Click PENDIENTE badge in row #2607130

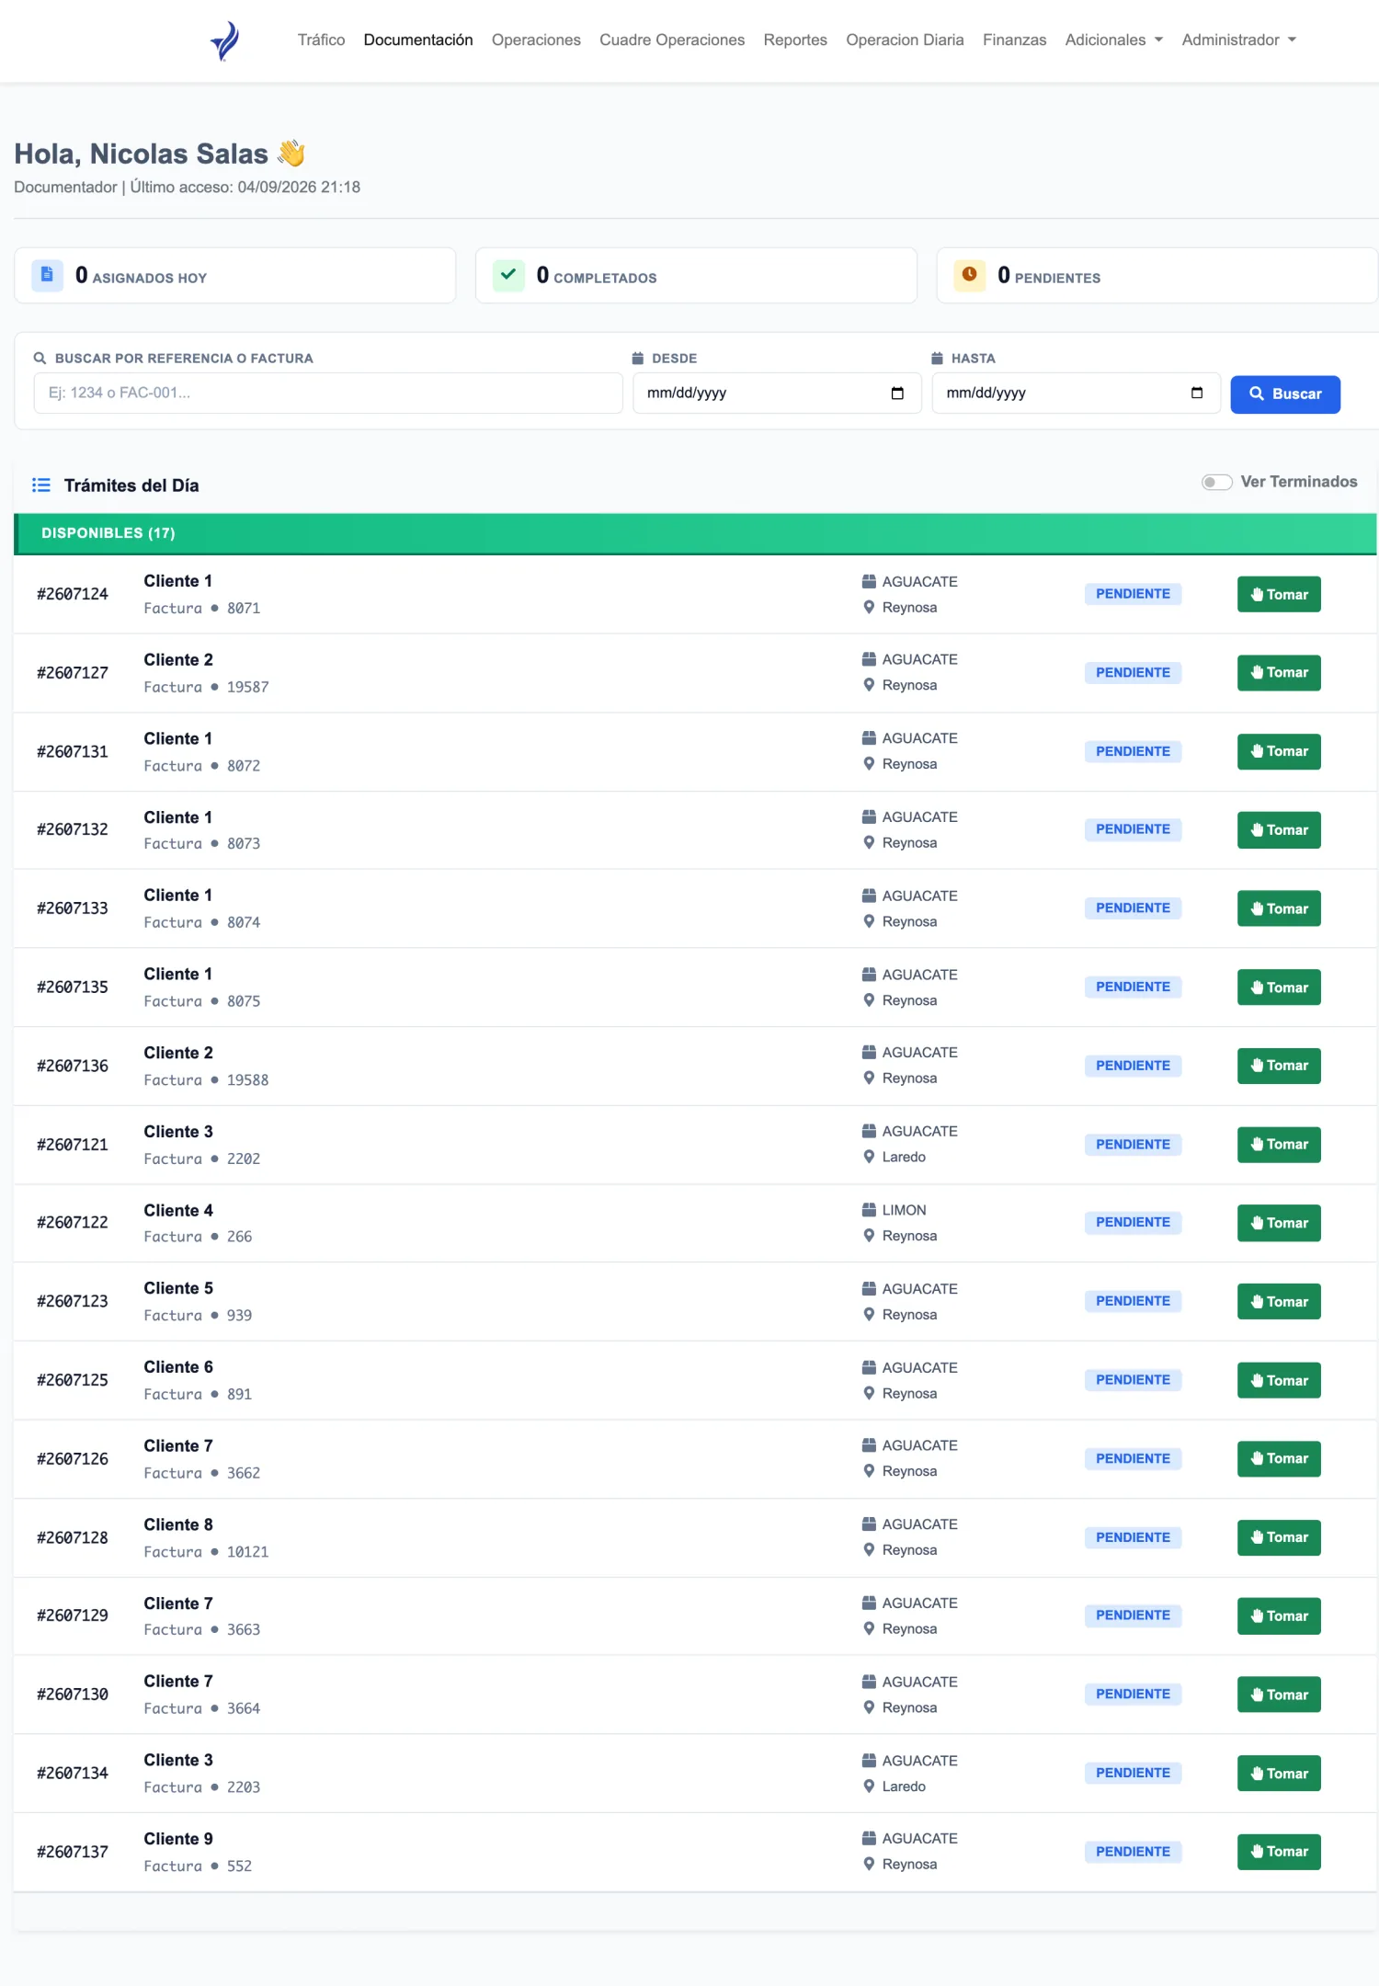click(1133, 1694)
